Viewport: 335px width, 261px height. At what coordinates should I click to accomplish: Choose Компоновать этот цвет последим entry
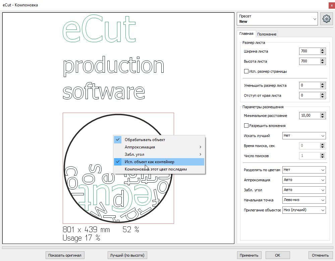tap(159, 169)
